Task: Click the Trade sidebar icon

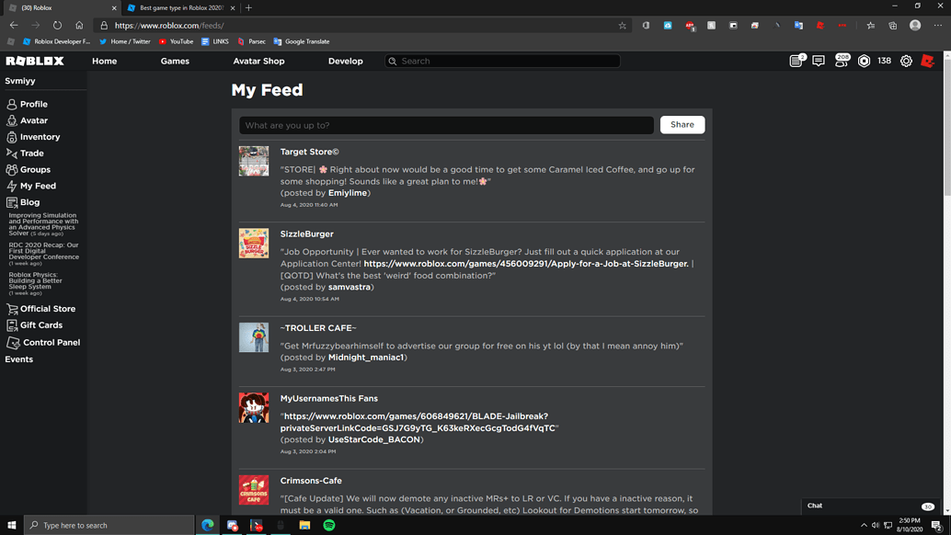Action: (x=12, y=154)
